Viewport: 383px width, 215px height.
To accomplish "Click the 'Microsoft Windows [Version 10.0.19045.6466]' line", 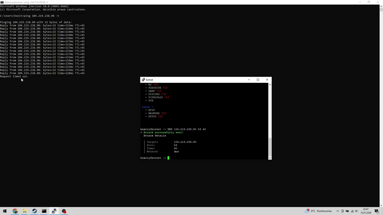I will (x=34, y=6).
